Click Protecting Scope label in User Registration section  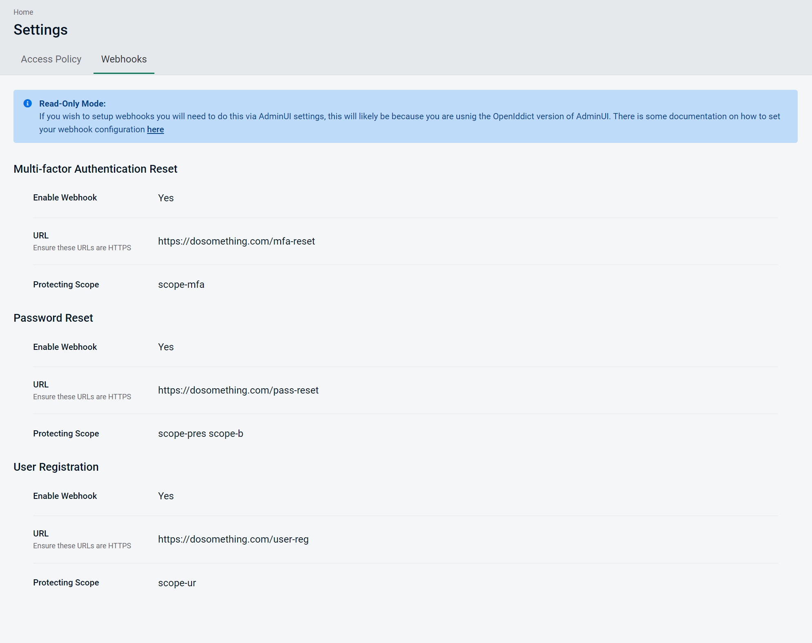pyautogui.click(x=66, y=583)
